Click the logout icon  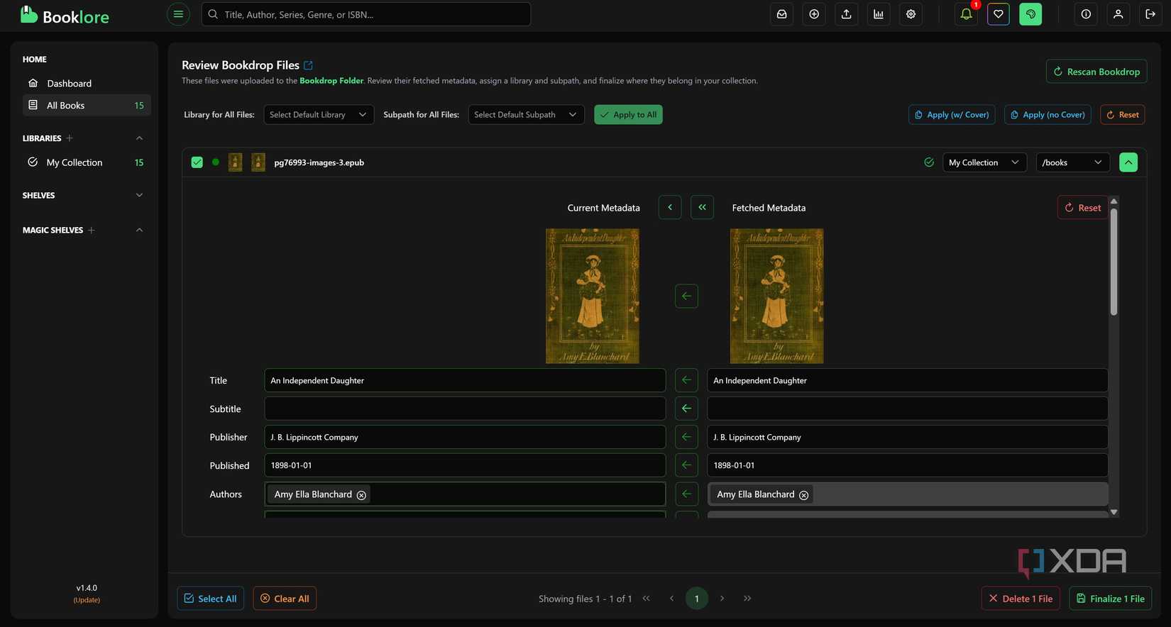(1150, 14)
